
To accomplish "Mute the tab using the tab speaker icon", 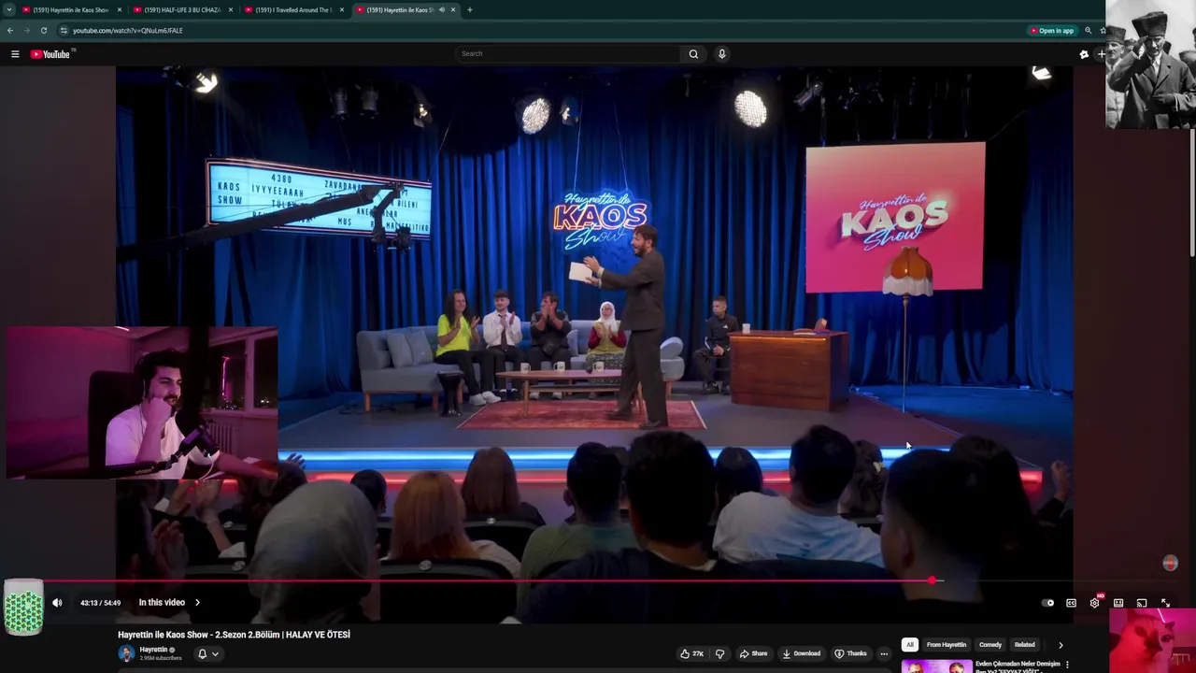I will pos(441,9).
